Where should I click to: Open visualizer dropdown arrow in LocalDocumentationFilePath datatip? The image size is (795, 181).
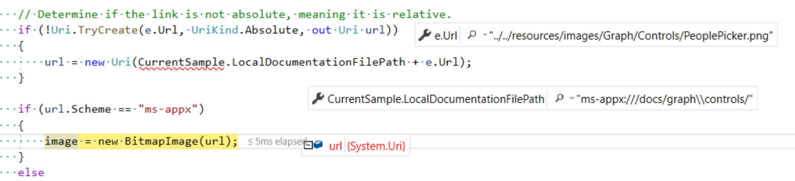572,98
